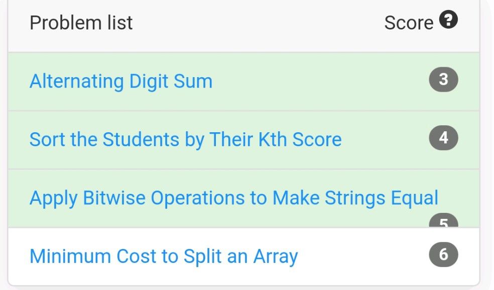
Task: Click empty green space right of Kth Score title
Action: pyautogui.click(x=385, y=140)
